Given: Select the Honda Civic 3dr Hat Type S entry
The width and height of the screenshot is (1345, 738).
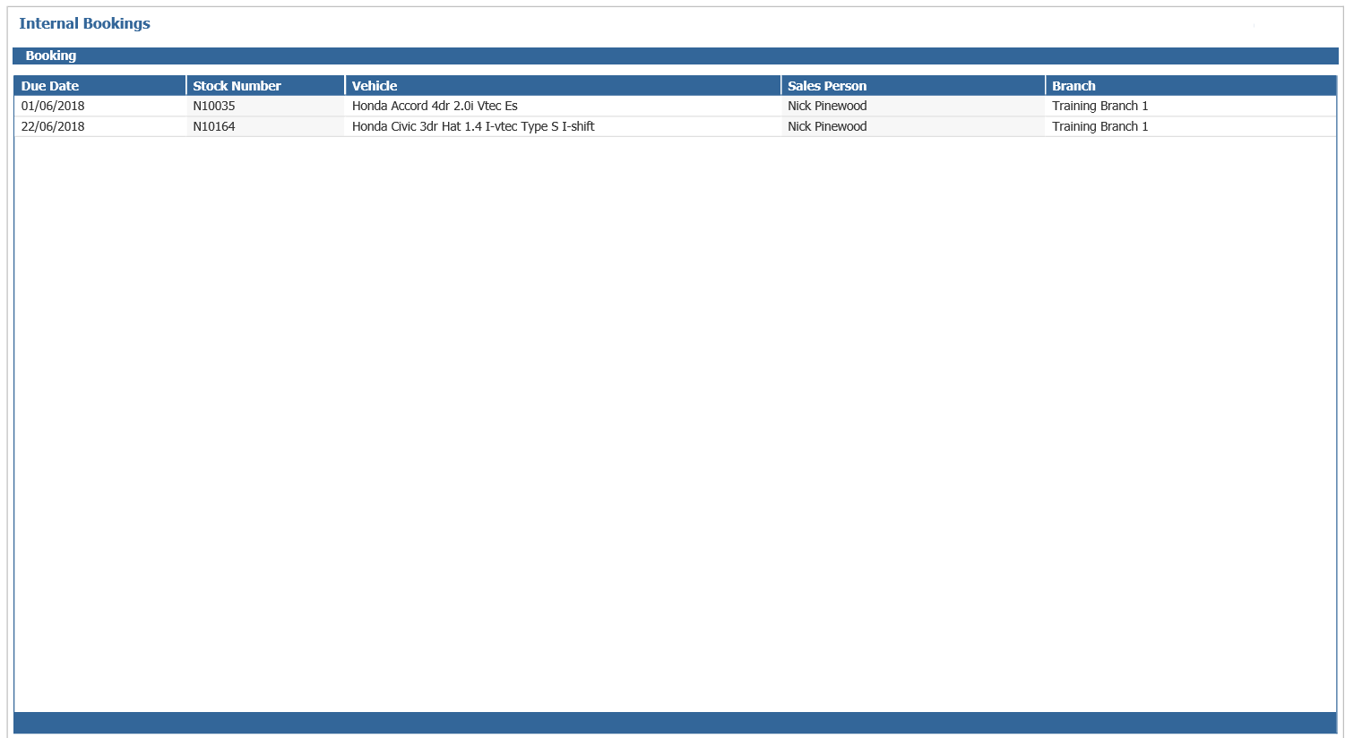Looking at the screenshot, I should [x=473, y=126].
